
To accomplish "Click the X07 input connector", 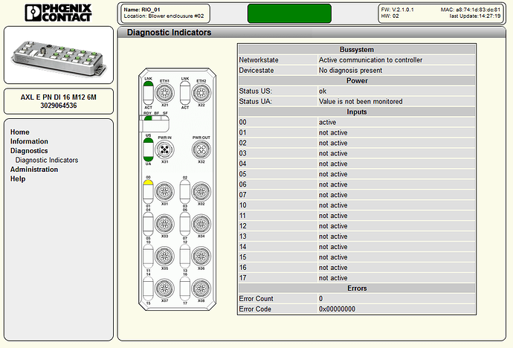I will (164, 288).
